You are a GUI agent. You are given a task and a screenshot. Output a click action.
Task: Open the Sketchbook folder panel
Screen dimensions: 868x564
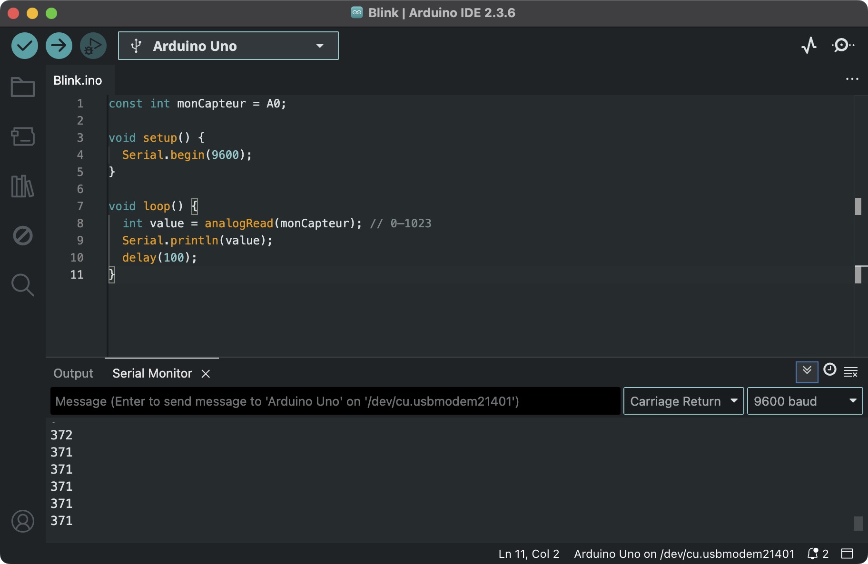(22, 87)
